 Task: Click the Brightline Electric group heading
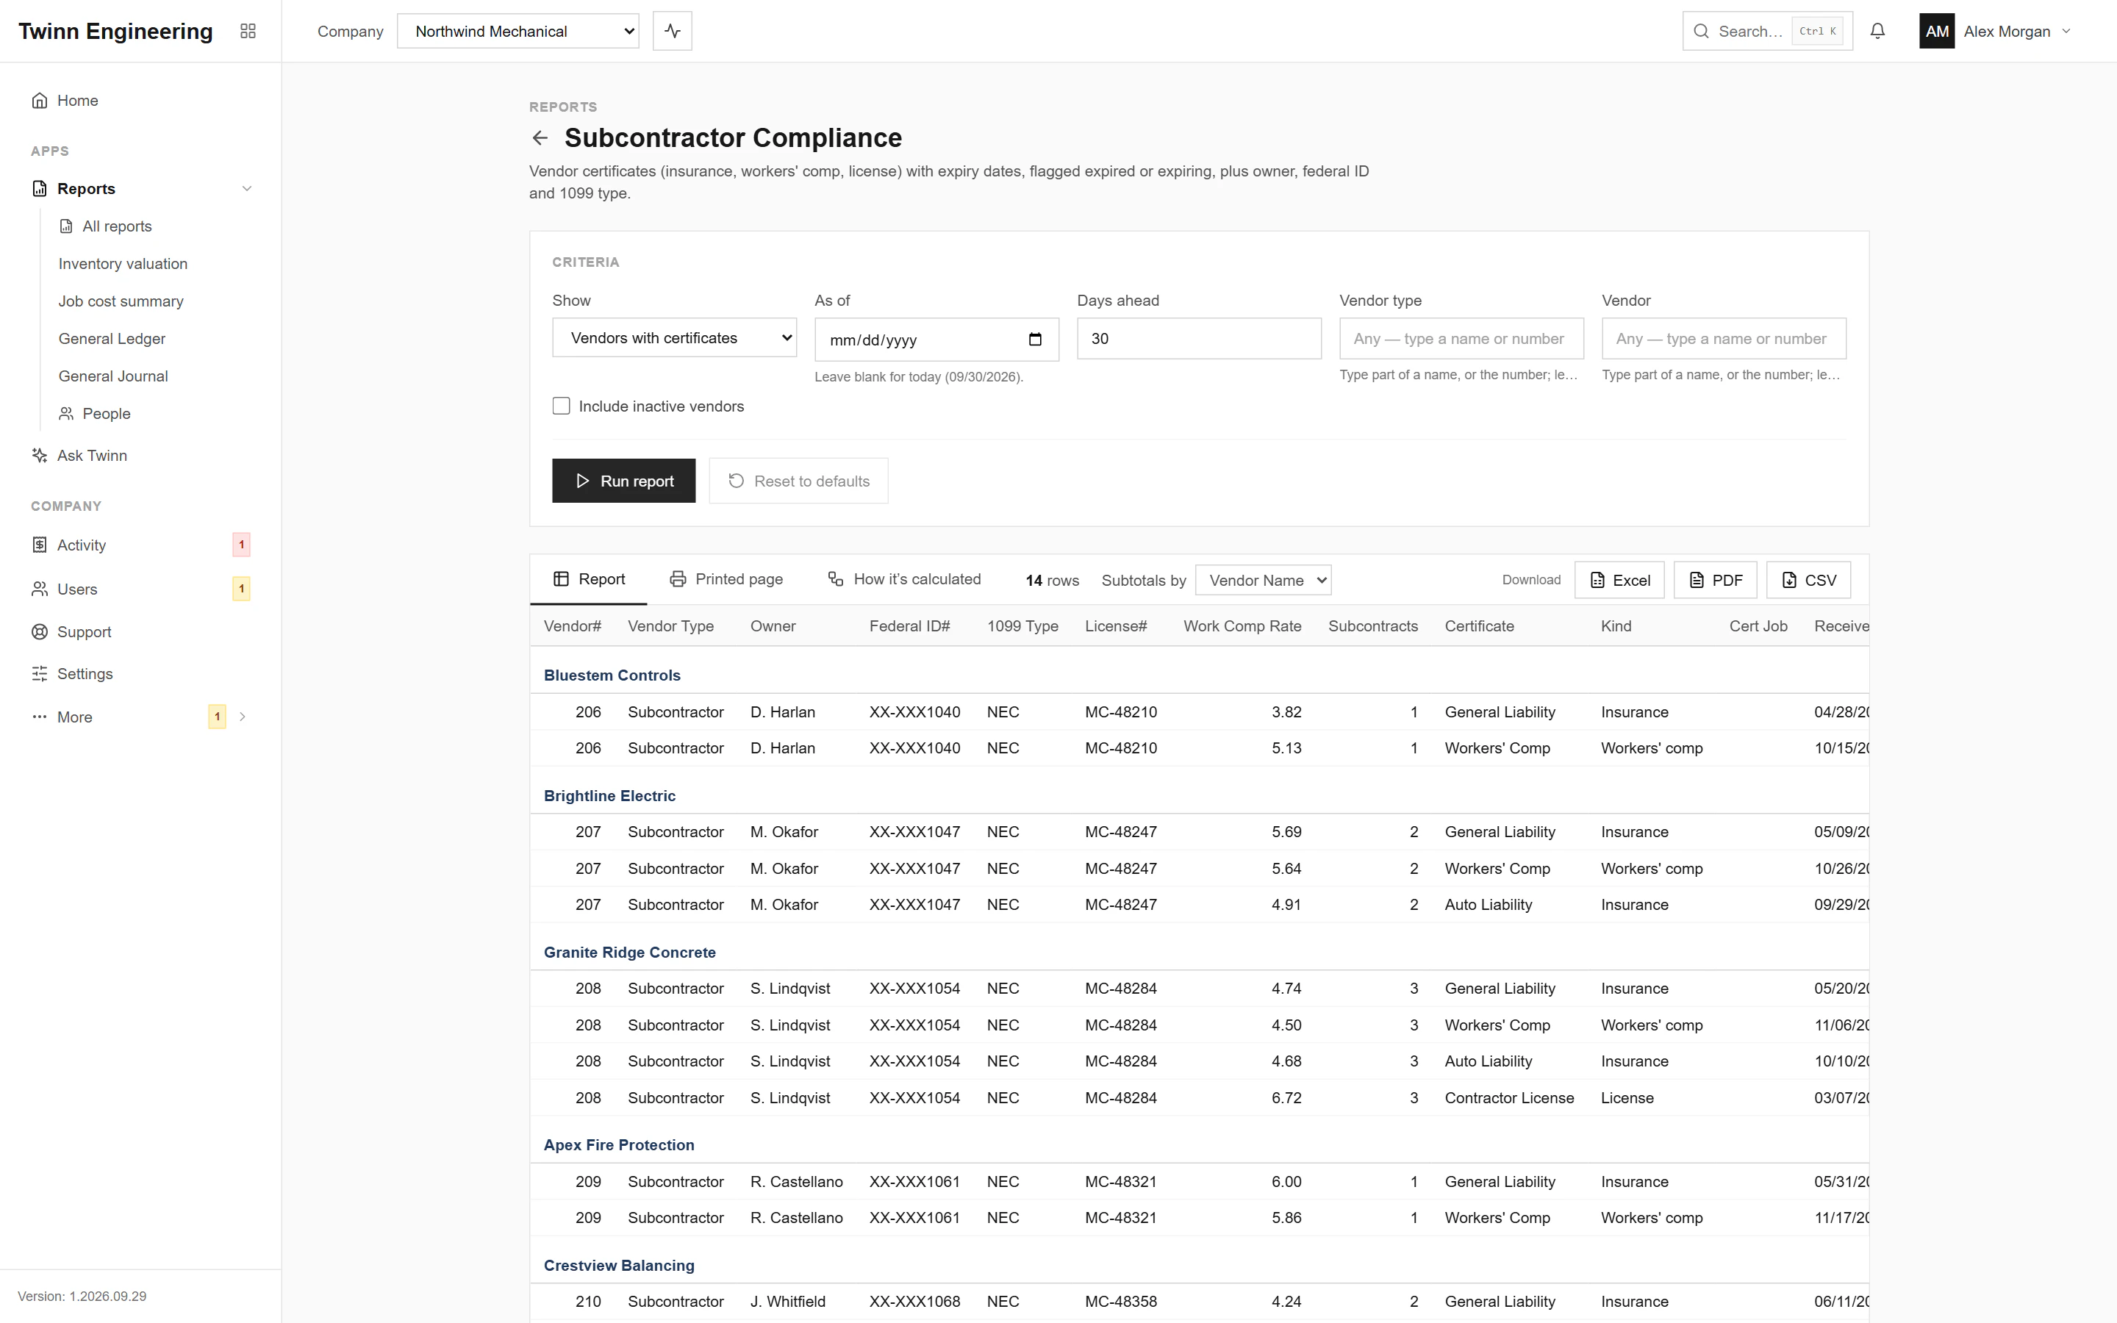pyautogui.click(x=609, y=796)
